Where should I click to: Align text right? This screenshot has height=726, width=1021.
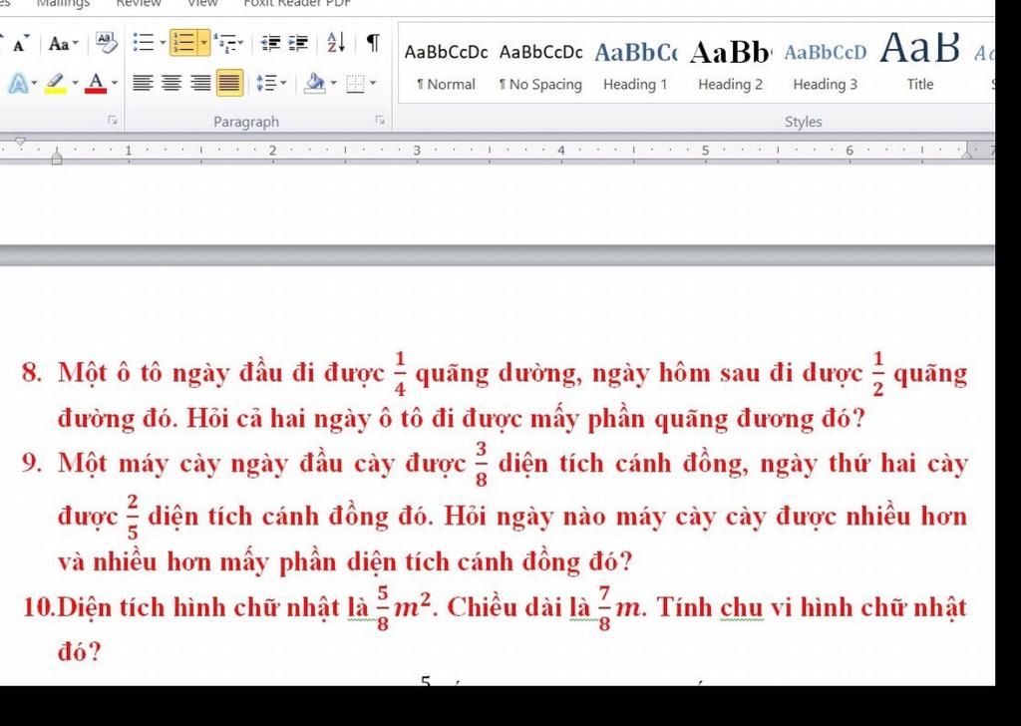(x=200, y=83)
